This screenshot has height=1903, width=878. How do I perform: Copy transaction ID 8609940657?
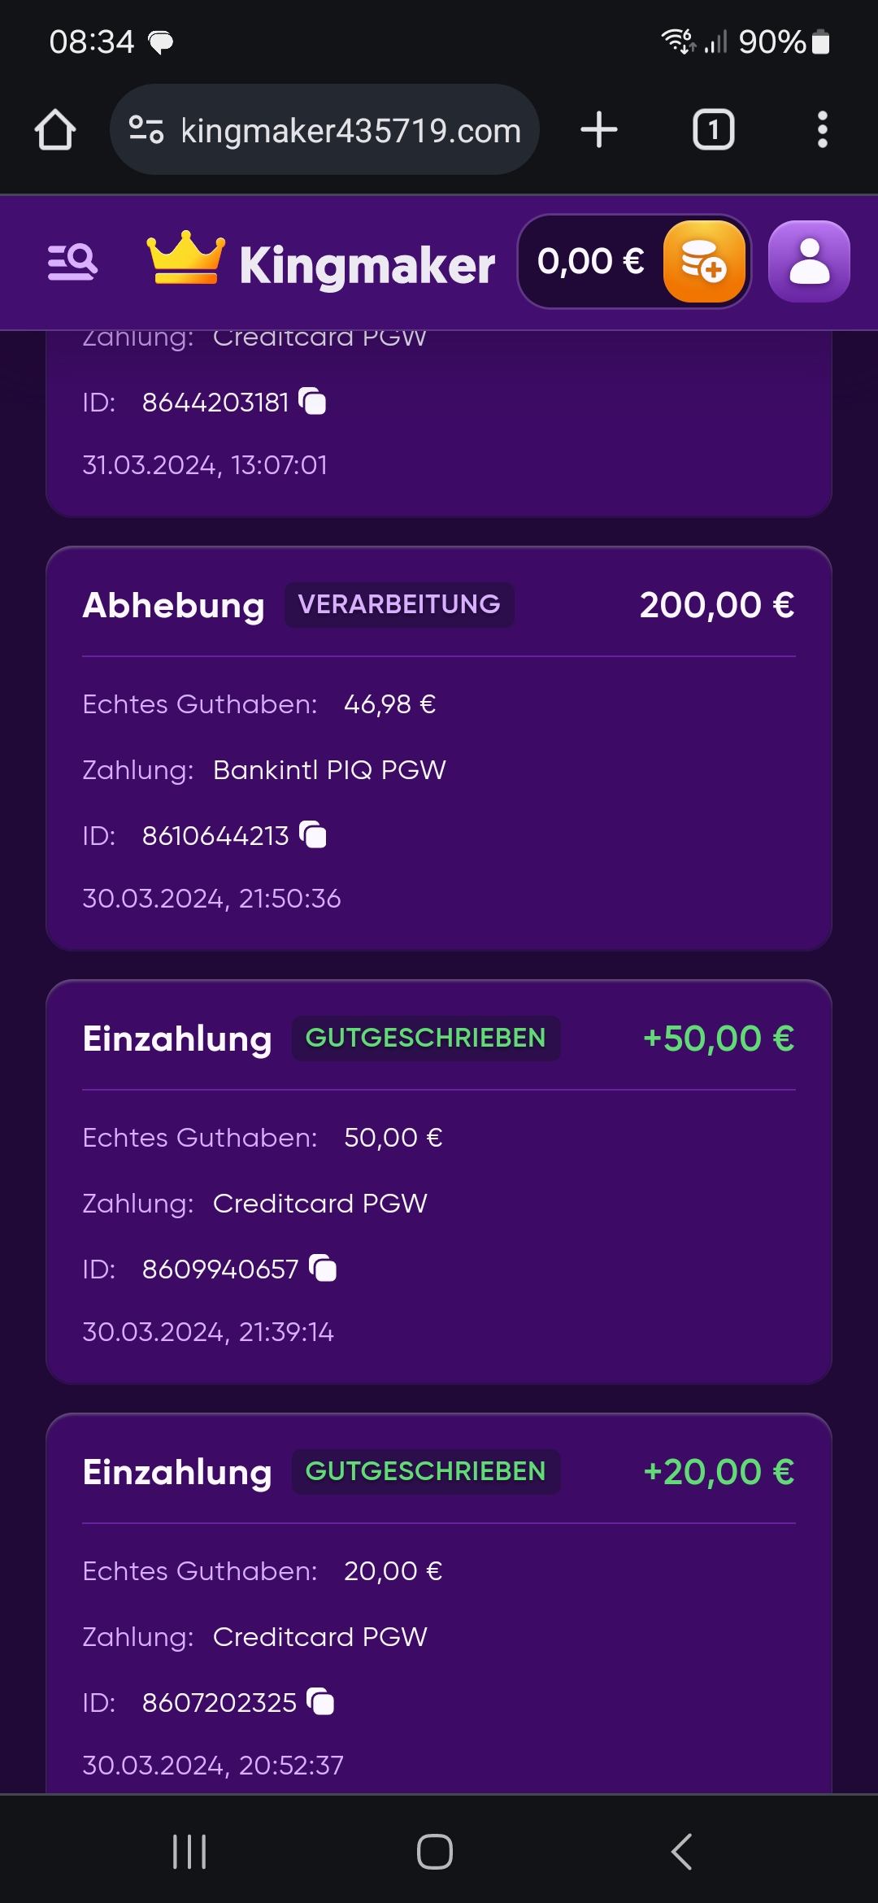tap(323, 1269)
